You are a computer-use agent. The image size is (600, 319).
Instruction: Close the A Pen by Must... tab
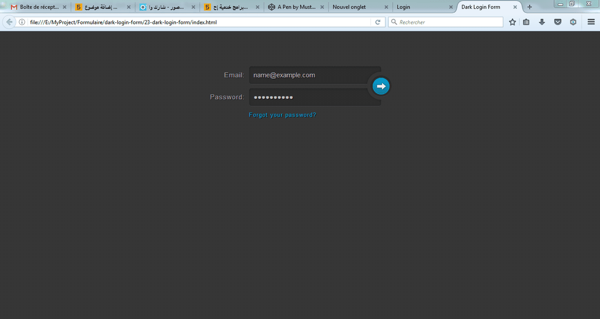(x=321, y=7)
